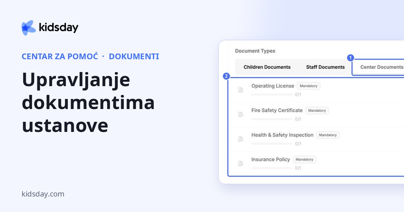Open the kidsday.com link
The width and height of the screenshot is (404, 212).
(x=43, y=194)
